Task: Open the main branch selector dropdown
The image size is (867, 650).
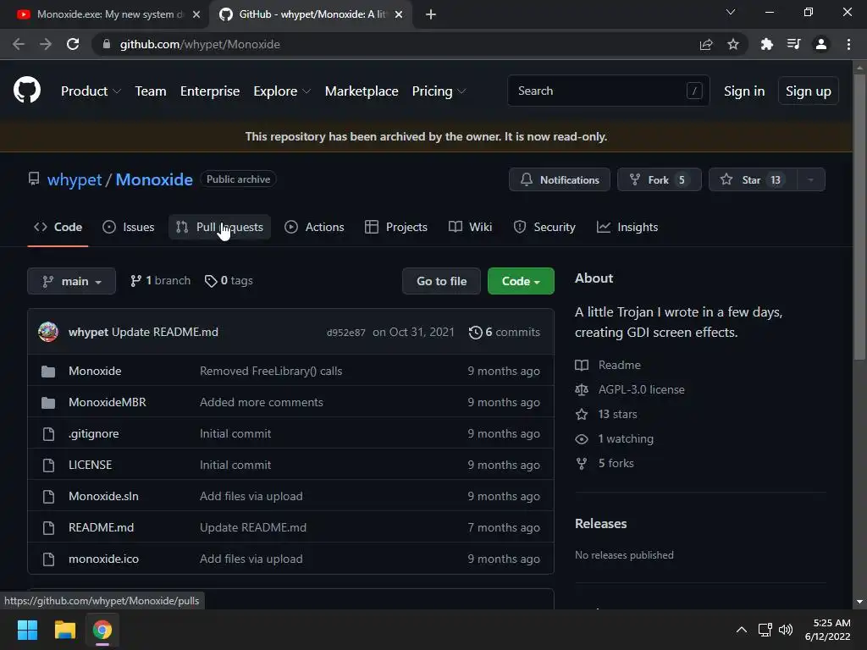Action: point(71,281)
